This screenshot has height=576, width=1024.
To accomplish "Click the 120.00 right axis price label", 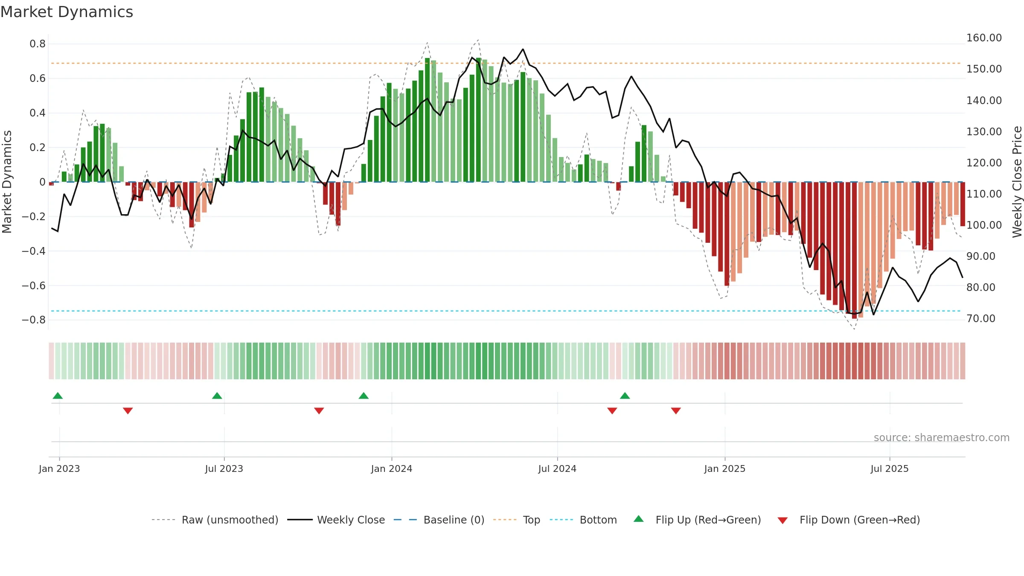I will pyautogui.click(x=984, y=163).
